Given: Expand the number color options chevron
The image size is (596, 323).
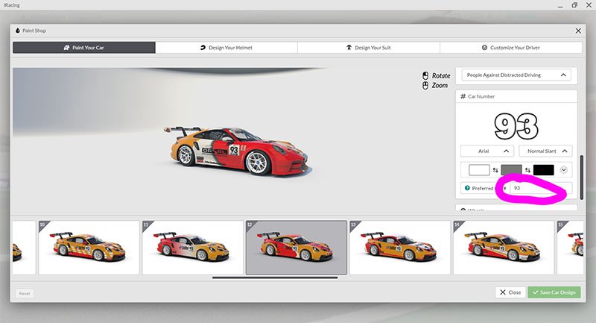Looking at the screenshot, I should click(x=564, y=170).
